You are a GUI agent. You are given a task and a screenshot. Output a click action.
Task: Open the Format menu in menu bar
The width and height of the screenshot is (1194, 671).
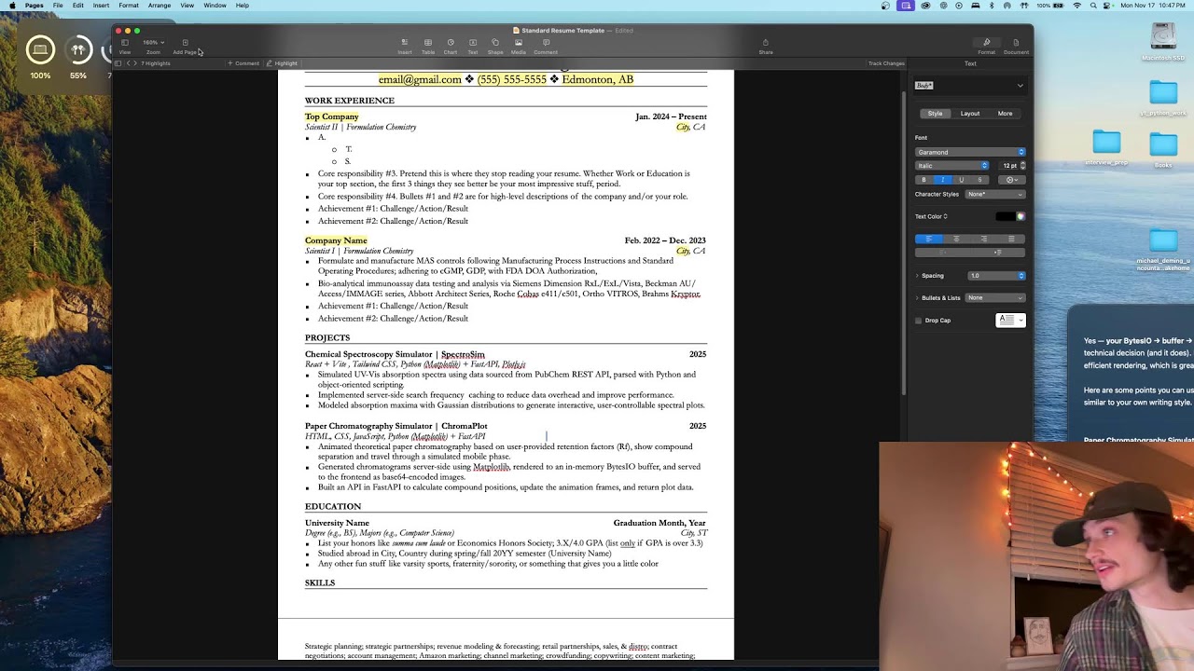click(x=129, y=6)
